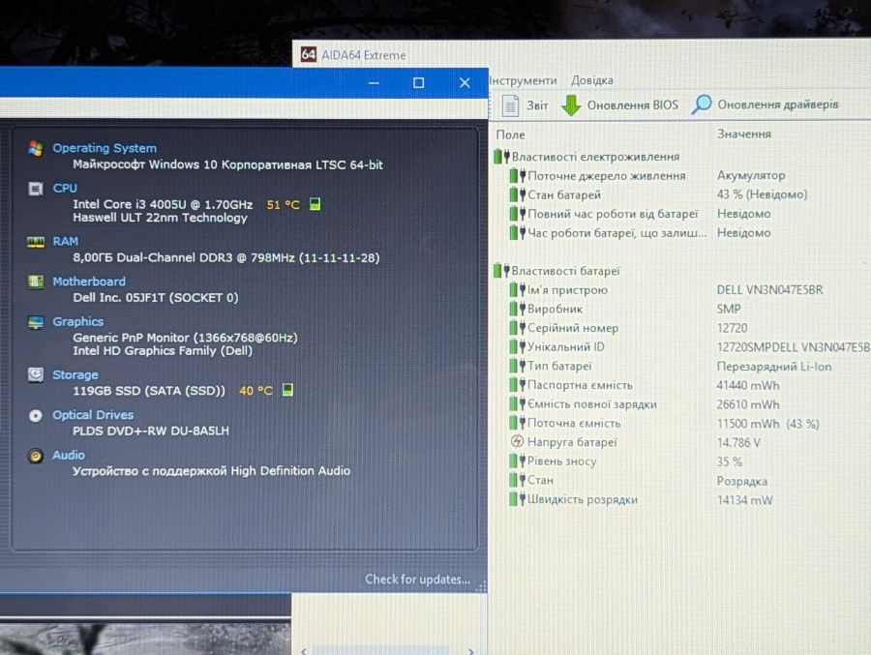
Task: Click the green CPU temperature indicator icon
Action: [x=315, y=204]
